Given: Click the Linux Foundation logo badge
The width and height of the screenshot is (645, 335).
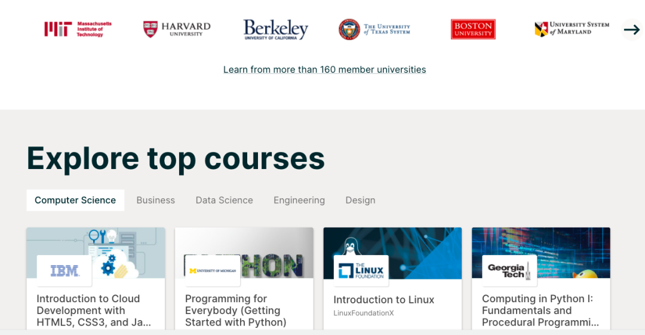Looking at the screenshot, I should 361,271.
